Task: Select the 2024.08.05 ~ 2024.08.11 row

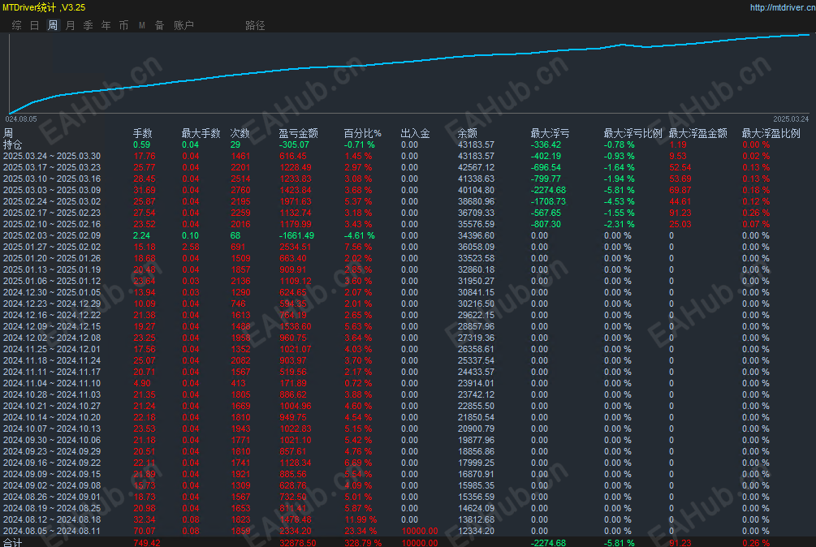Action: coord(408,531)
